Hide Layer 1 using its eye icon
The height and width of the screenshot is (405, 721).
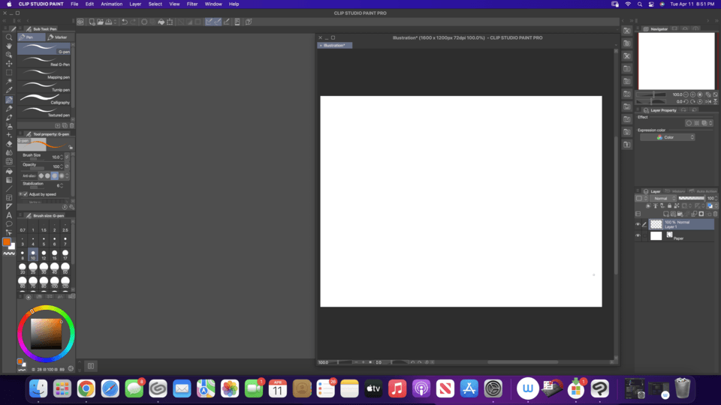click(638, 224)
